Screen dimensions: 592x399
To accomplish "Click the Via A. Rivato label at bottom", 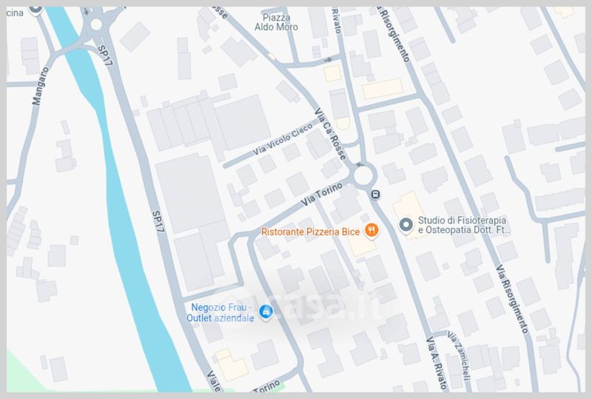I will (437, 363).
